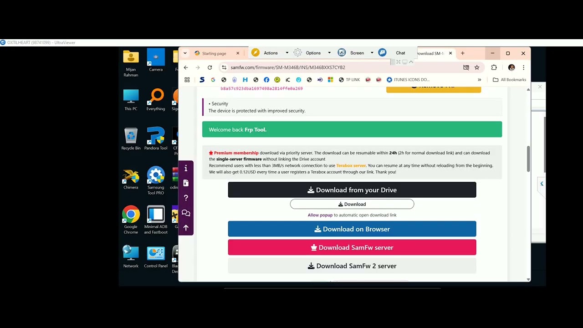The image size is (583, 328).
Task: Open the Terabox server link
Action: pos(351,165)
